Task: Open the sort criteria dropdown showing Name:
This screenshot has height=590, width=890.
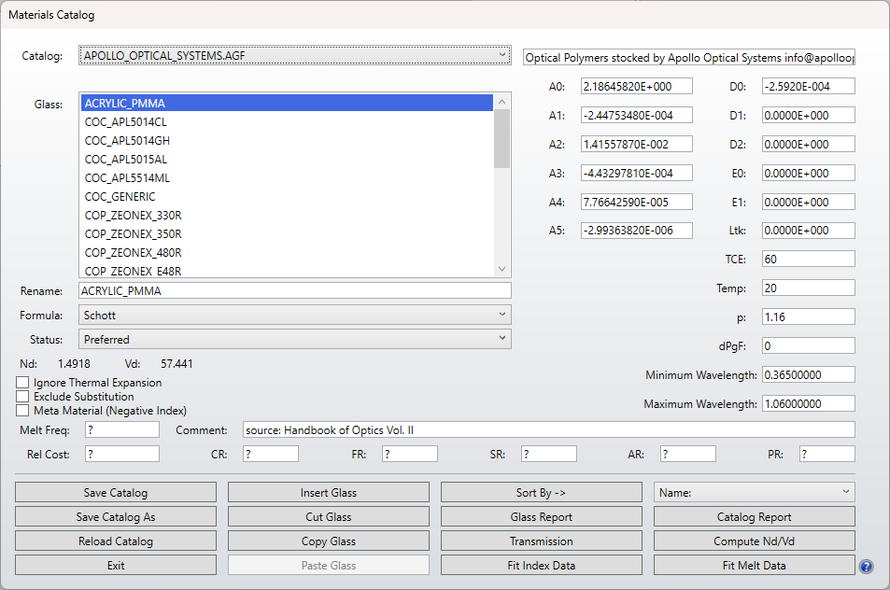Action: (754, 491)
